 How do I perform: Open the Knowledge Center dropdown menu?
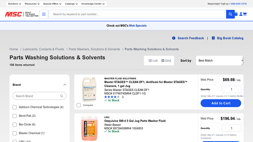coord(93,4)
